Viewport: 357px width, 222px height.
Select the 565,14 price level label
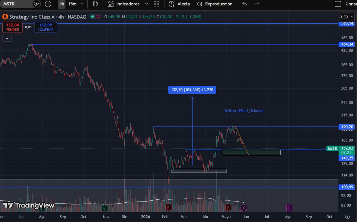pos(347,24)
